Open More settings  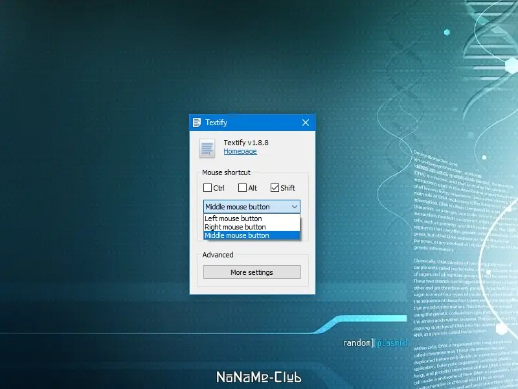[x=252, y=272]
